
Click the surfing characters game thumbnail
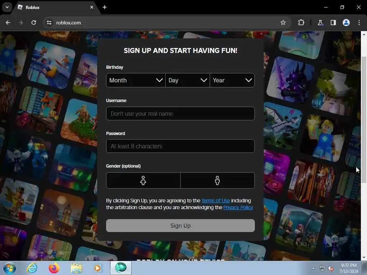click(52, 65)
